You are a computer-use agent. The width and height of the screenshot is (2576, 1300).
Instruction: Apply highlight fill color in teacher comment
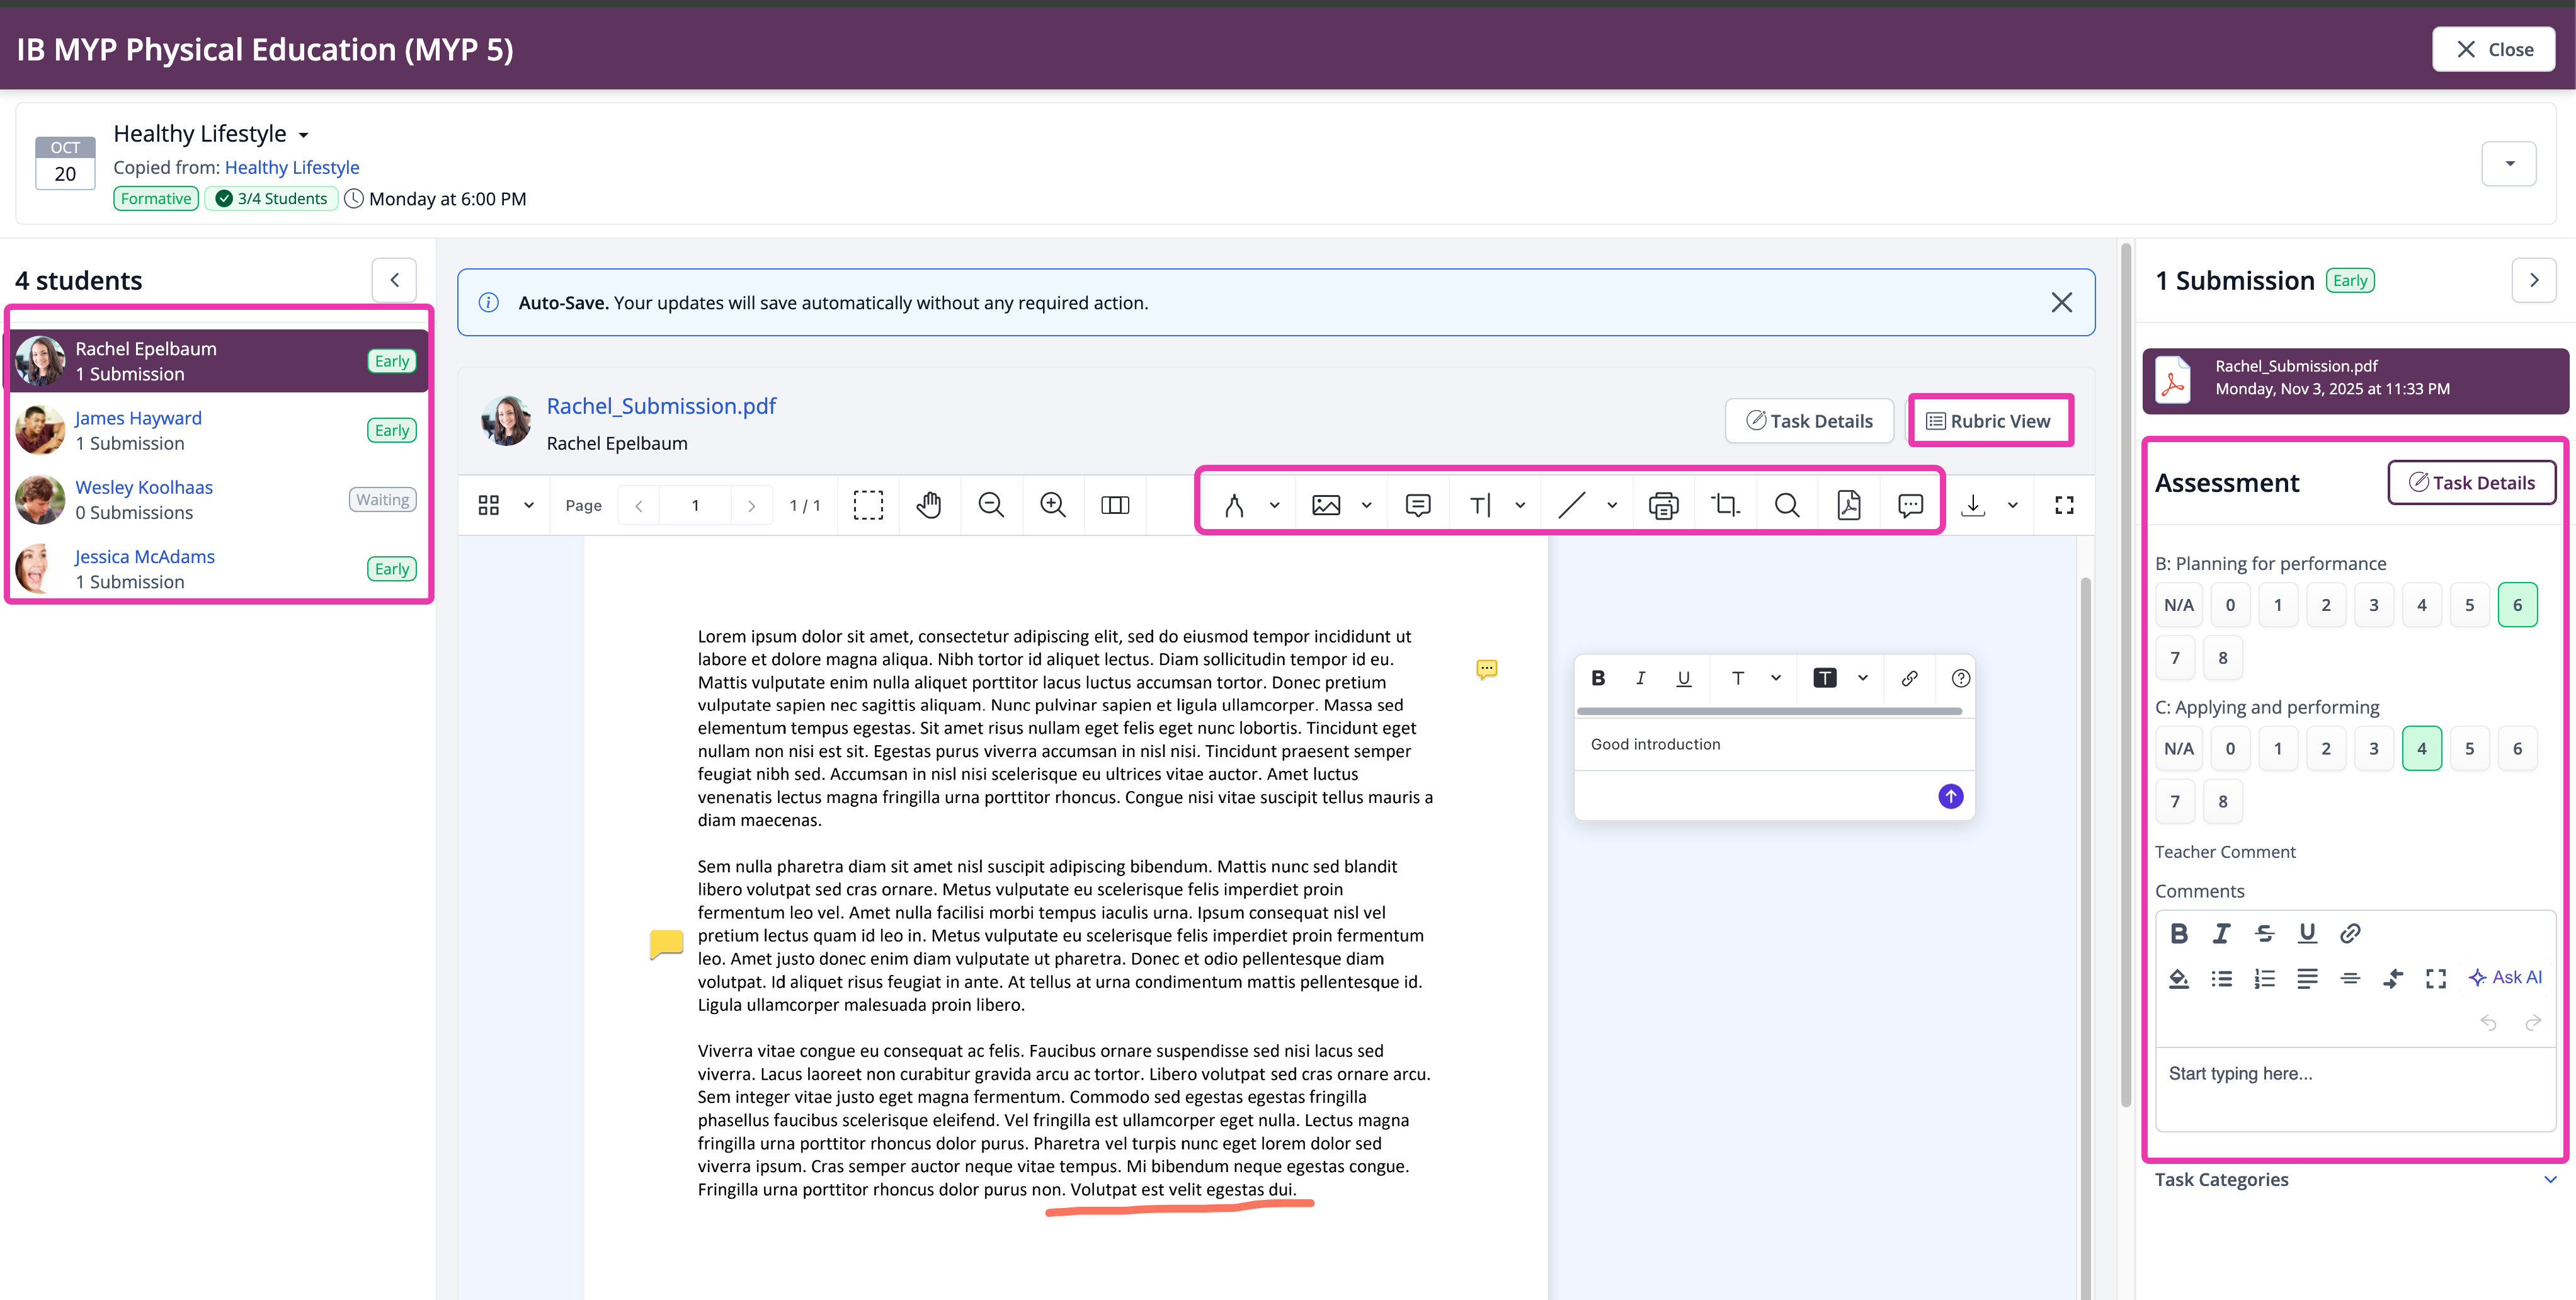2179,978
